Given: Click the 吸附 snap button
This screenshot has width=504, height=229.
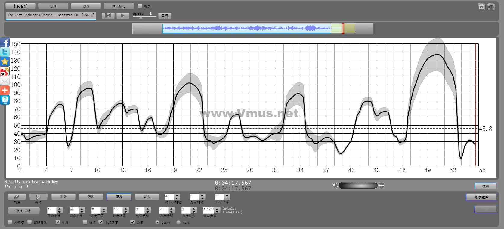Looking at the screenshot, I should tap(91, 197).
